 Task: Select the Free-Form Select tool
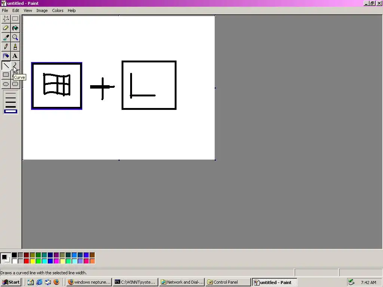click(x=6, y=19)
